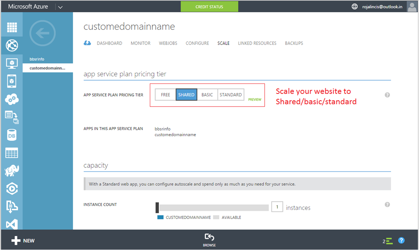Click the Standard web app autoscale notice
Image resolution: width=419 pixels, height=250 pixels.
pyautogui.click(x=237, y=184)
